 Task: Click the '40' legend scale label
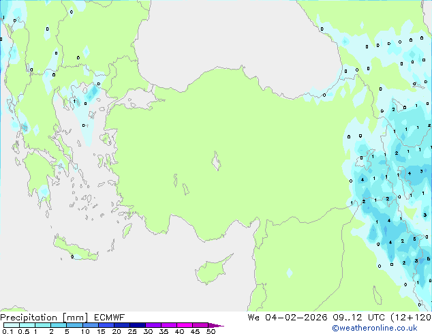(x=179, y=331)
